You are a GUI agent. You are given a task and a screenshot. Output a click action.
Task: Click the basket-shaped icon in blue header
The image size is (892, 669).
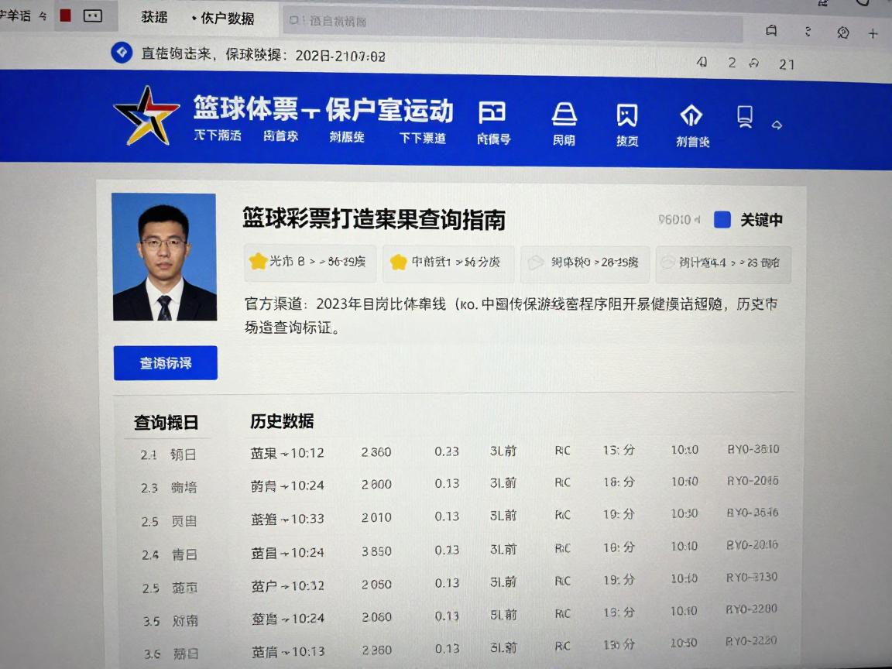click(x=564, y=115)
